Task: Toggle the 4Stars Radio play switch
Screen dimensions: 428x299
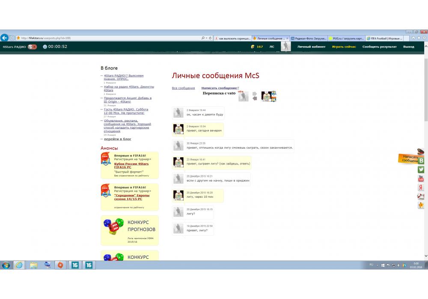Action: (x=32, y=47)
